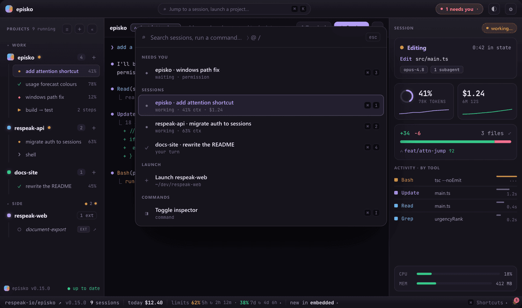This screenshot has width=522, height=308.
Task: Expand the shell row under respeak-api
Action: click(56, 155)
